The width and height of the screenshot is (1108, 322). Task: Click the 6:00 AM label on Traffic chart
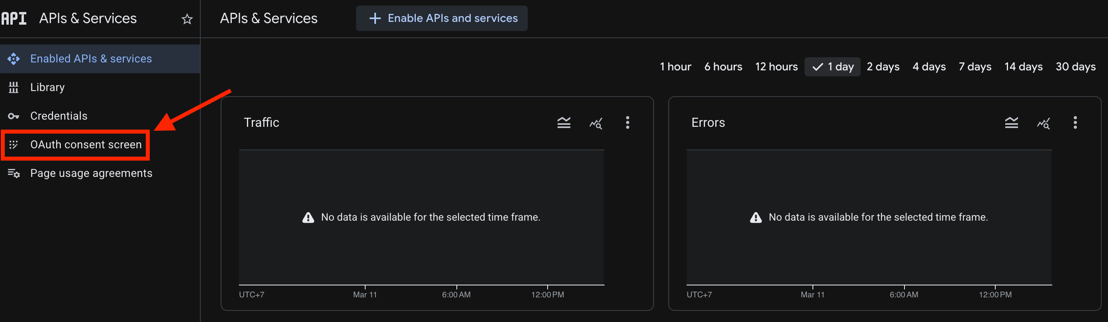click(456, 295)
